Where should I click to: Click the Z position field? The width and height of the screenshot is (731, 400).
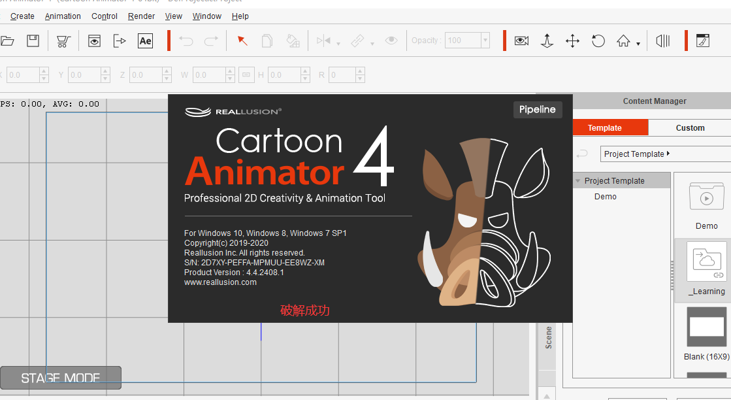click(x=146, y=75)
